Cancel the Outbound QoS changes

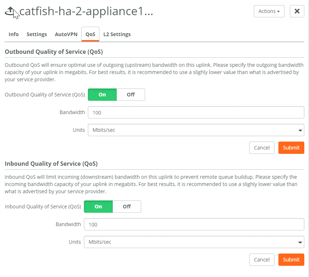tap(262, 148)
